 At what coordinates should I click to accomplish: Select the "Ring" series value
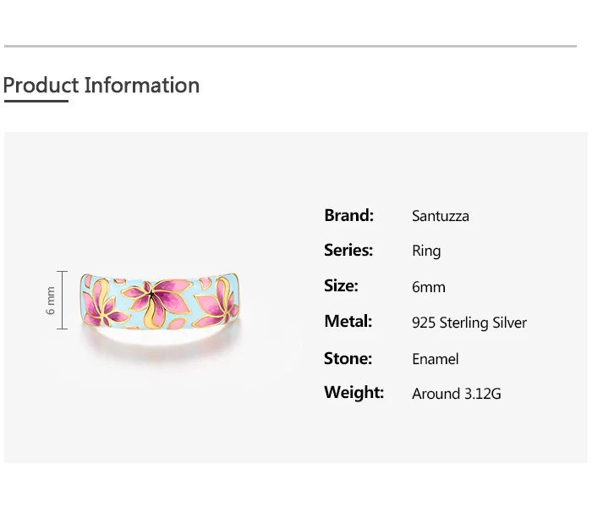(426, 251)
